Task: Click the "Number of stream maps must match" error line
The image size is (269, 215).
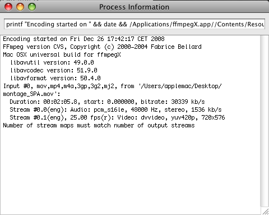Action: pos(99,125)
